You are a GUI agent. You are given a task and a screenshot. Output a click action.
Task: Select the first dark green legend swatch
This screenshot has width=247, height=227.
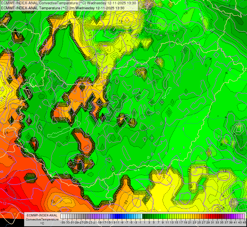pos(144,216)
